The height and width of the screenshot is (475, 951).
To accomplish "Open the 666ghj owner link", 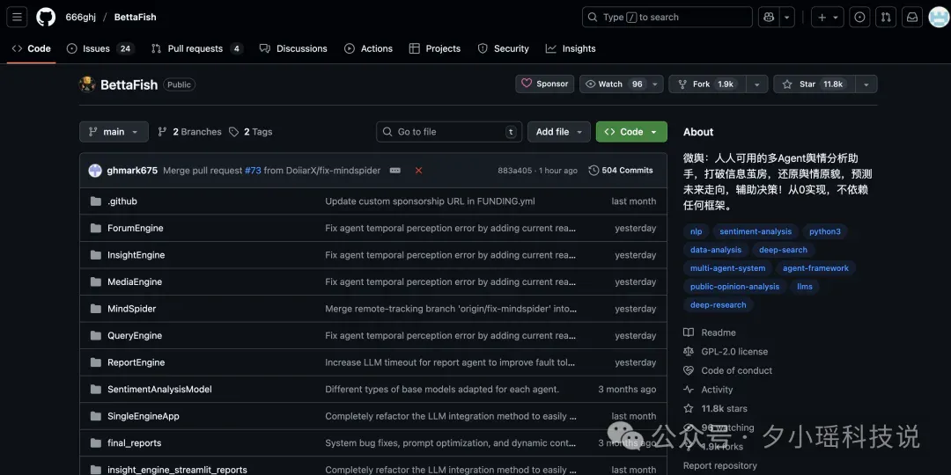I will (x=81, y=17).
